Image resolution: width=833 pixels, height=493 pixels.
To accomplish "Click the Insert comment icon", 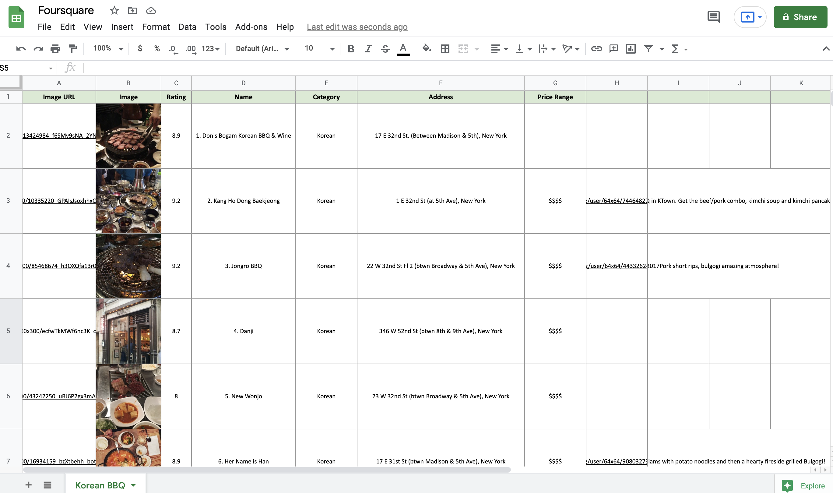I will [x=613, y=48].
